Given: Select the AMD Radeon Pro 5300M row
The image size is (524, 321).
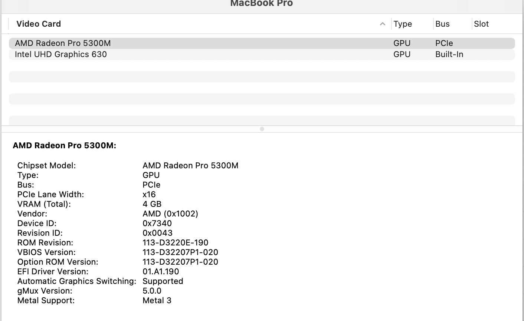Looking at the screenshot, I should point(262,43).
